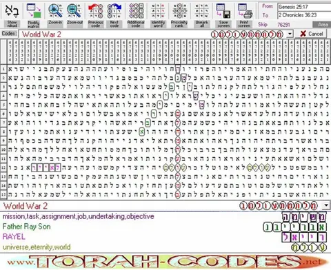Click row number 12 in matrix
Screen dimensions: 331x270
point(3,167)
